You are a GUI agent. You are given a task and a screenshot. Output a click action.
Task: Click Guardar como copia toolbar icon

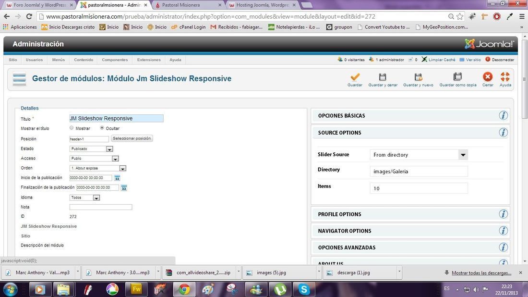point(457,77)
